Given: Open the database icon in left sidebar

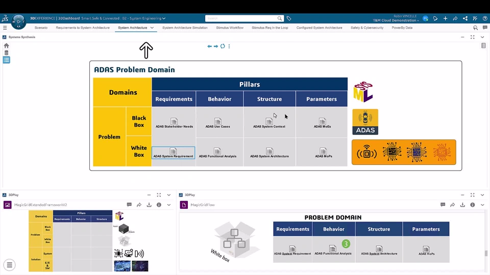Looking at the screenshot, I should [6, 52].
